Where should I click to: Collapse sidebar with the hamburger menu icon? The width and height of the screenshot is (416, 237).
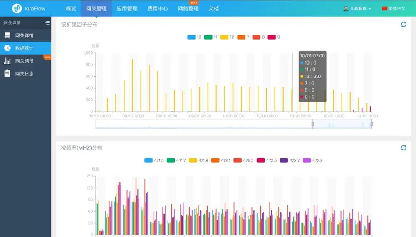[x=47, y=23]
